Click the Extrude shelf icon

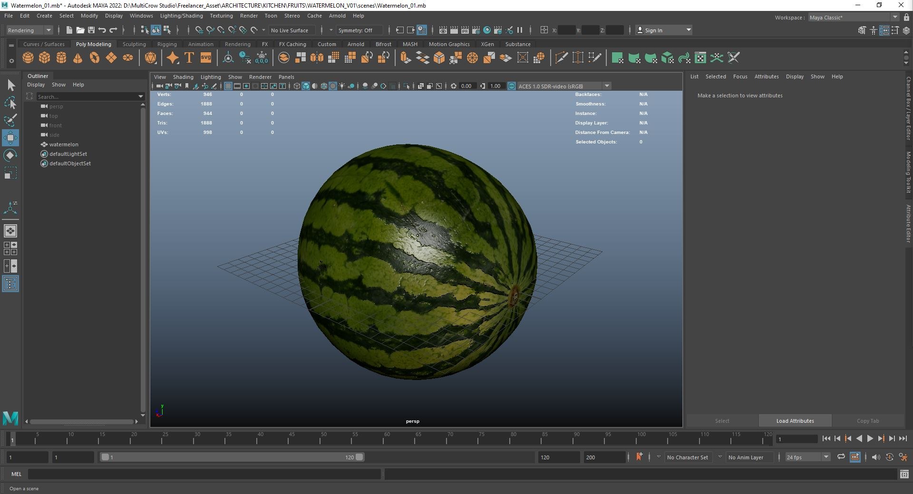[406, 58]
